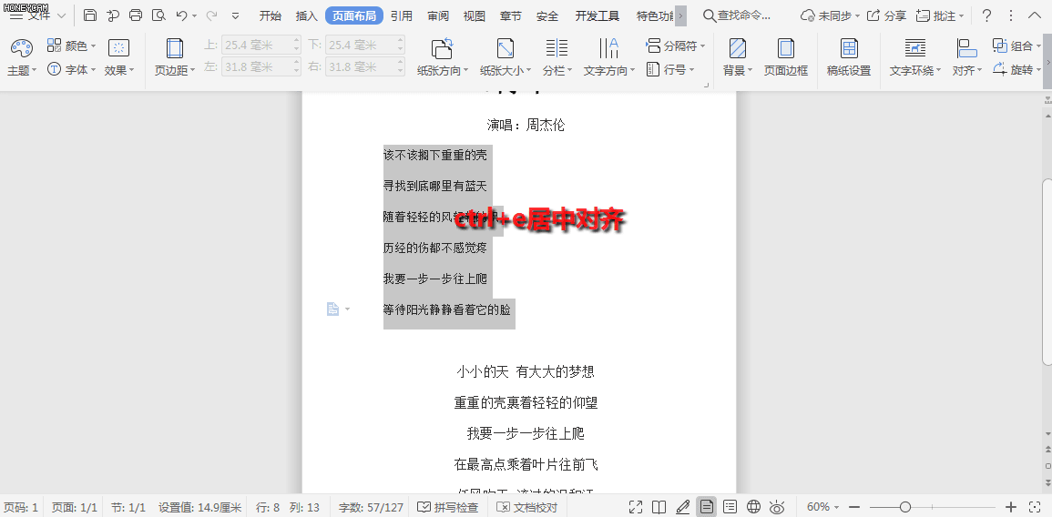The height and width of the screenshot is (517, 1052).
Task: Click the 文档校对 proofreading button
Action: pyautogui.click(x=527, y=507)
